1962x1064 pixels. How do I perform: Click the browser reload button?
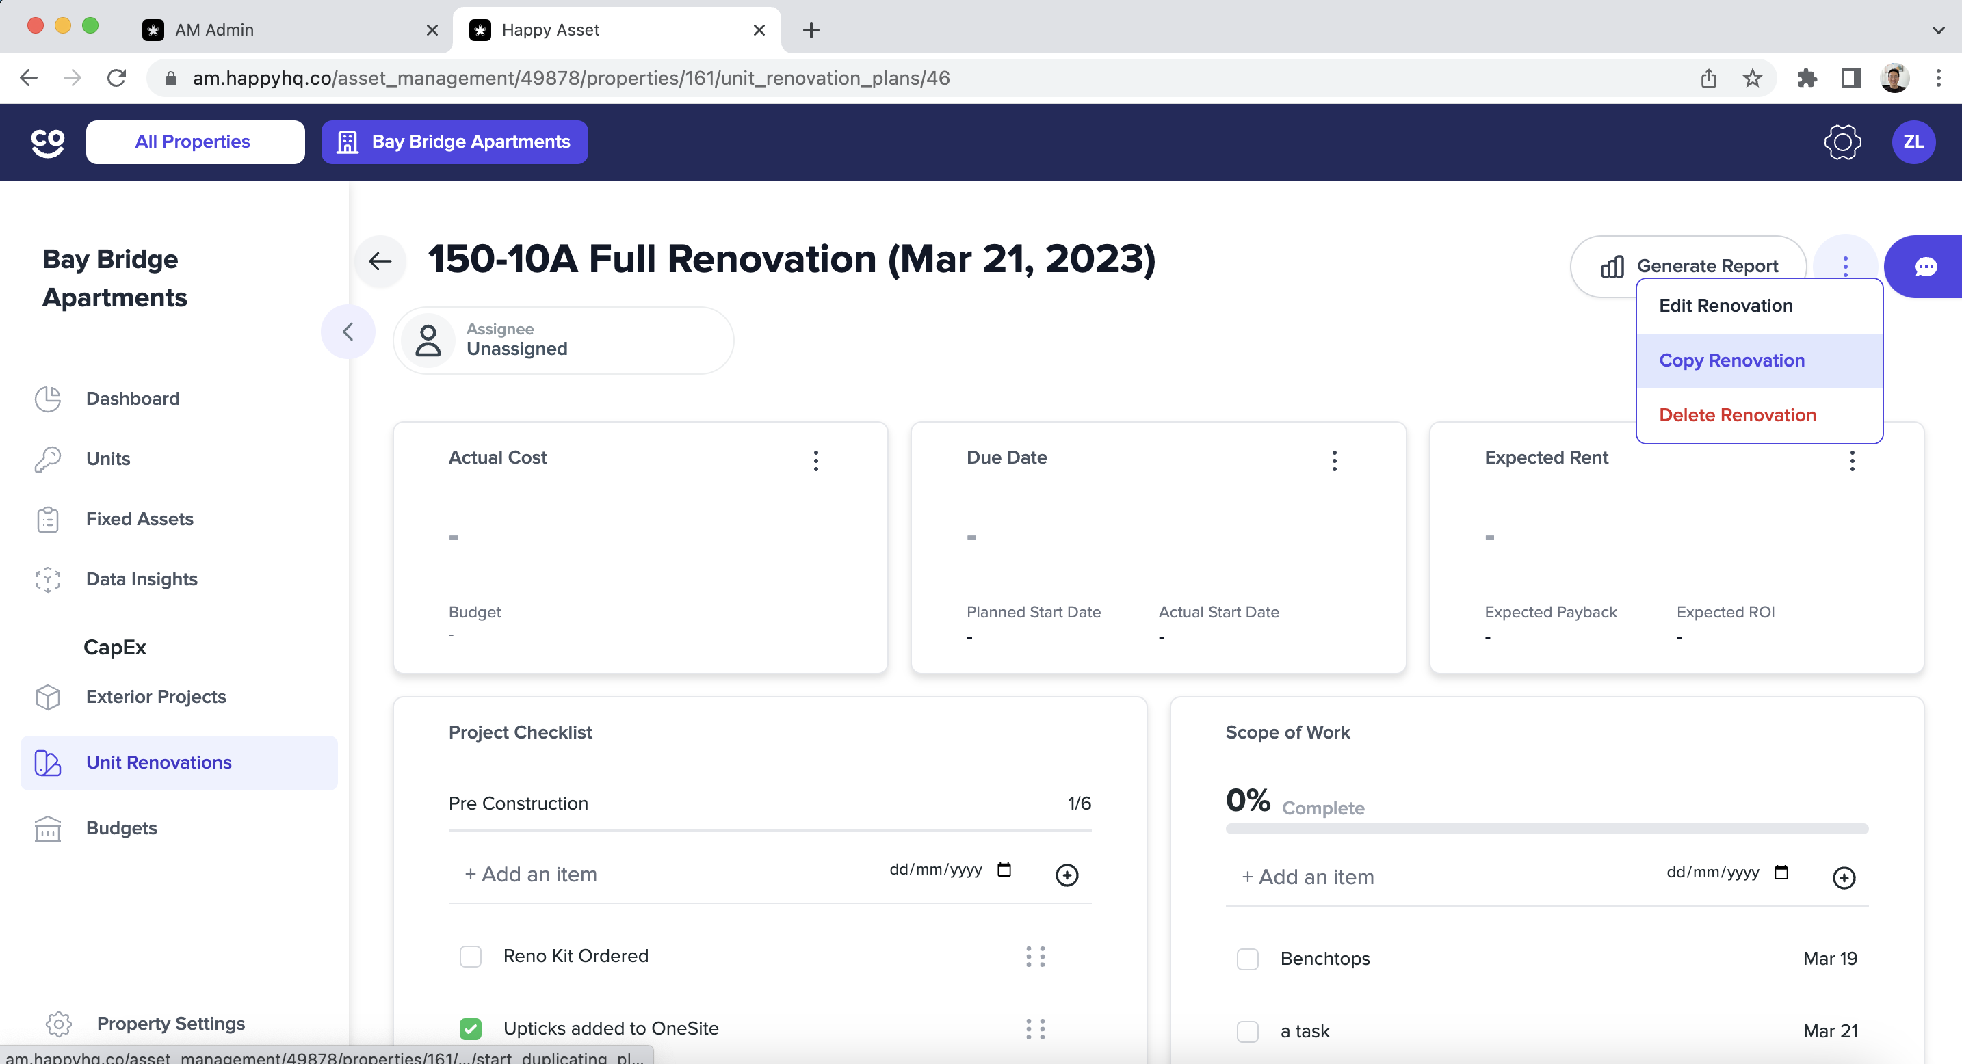click(x=116, y=78)
